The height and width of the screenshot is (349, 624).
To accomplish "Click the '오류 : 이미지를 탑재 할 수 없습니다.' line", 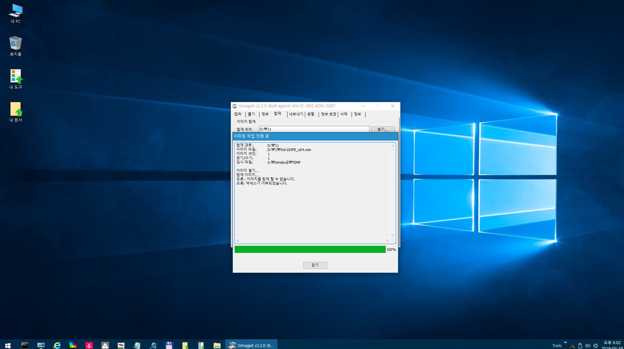I will pos(265,179).
